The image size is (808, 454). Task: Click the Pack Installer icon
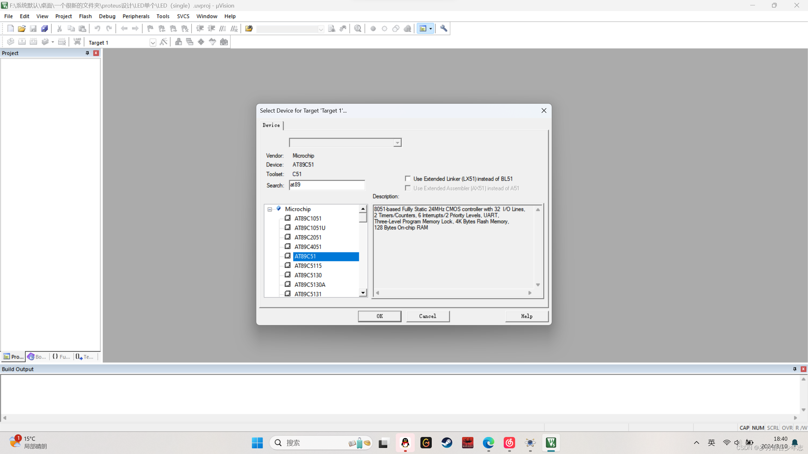pyautogui.click(x=224, y=42)
